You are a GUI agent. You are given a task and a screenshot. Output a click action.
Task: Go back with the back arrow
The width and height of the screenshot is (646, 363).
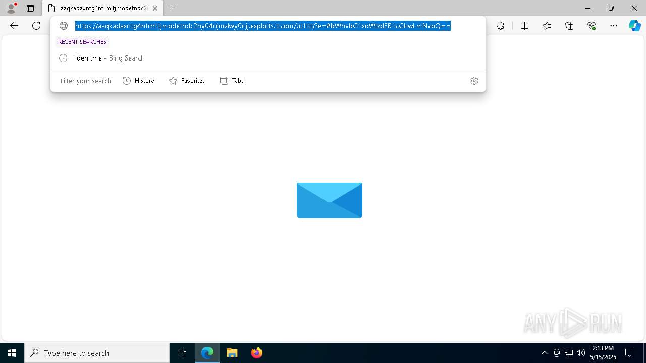coord(14,26)
